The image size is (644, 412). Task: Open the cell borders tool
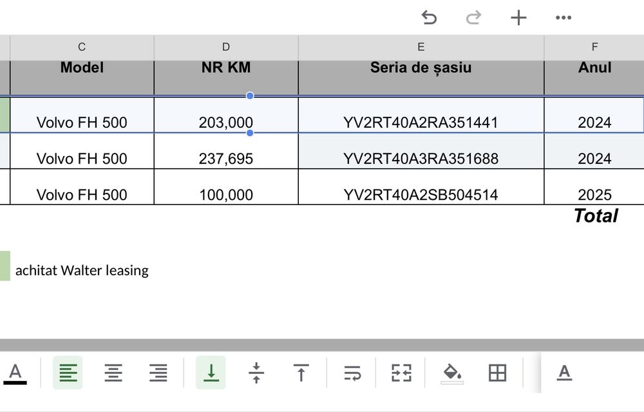497,373
